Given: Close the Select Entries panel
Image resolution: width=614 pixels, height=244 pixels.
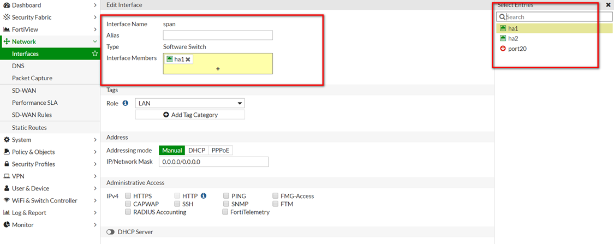Looking at the screenshot, I should click(608, 5).
